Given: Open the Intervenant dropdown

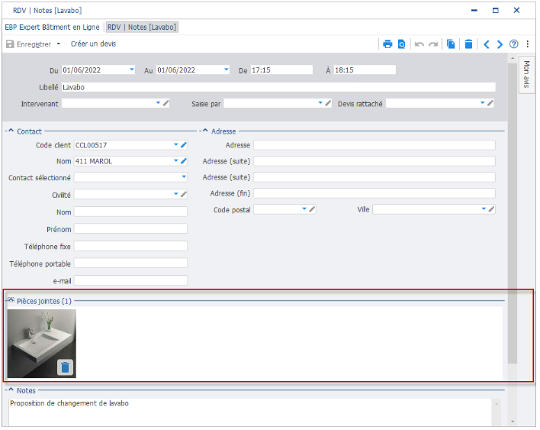Looking at the screenshot, I should (158, 103).
